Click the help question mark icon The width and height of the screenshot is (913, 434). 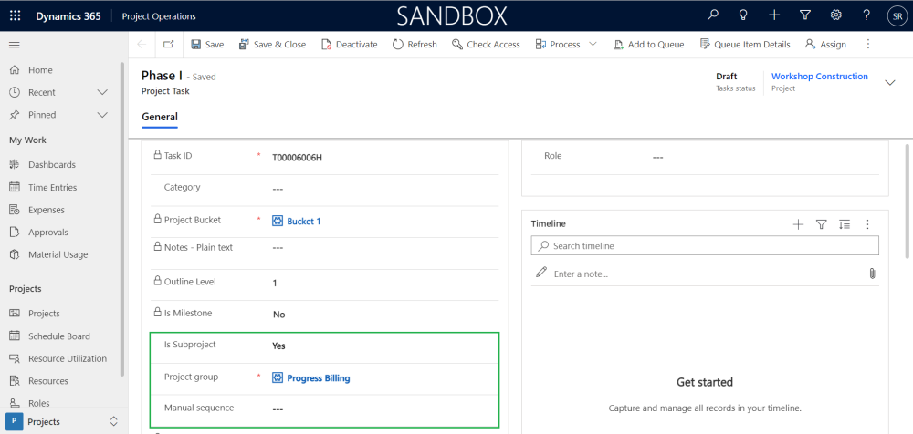(867, 15)
